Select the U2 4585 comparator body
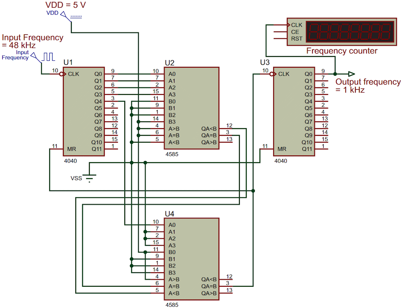Viewport: 401px width, 308px height. [192, 108]
